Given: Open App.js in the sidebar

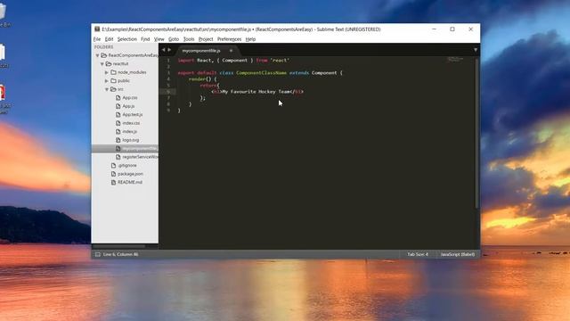Looking at the screenshot, I should tap(128, 106).
